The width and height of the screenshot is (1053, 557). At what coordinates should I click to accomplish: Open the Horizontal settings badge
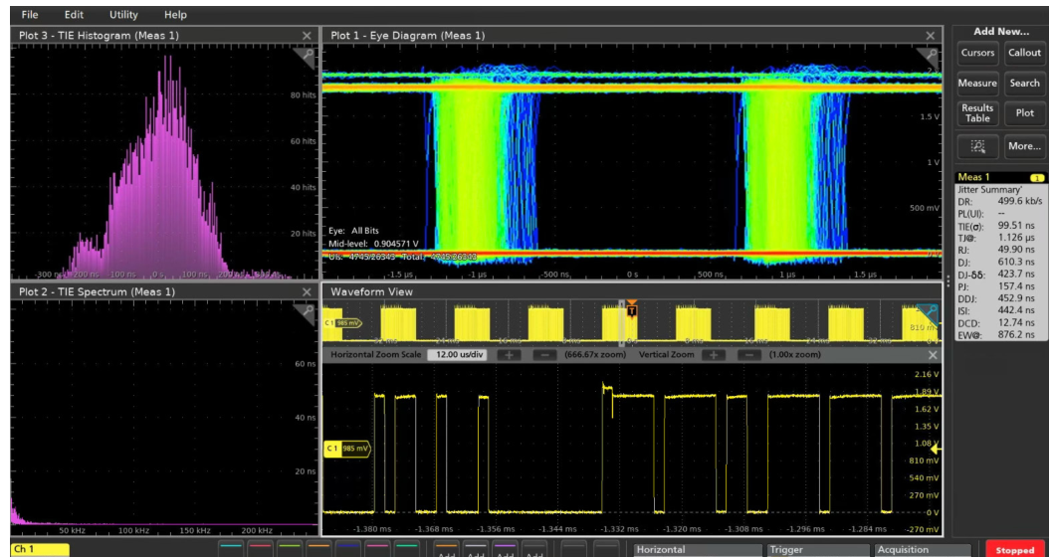pos(698,550)
